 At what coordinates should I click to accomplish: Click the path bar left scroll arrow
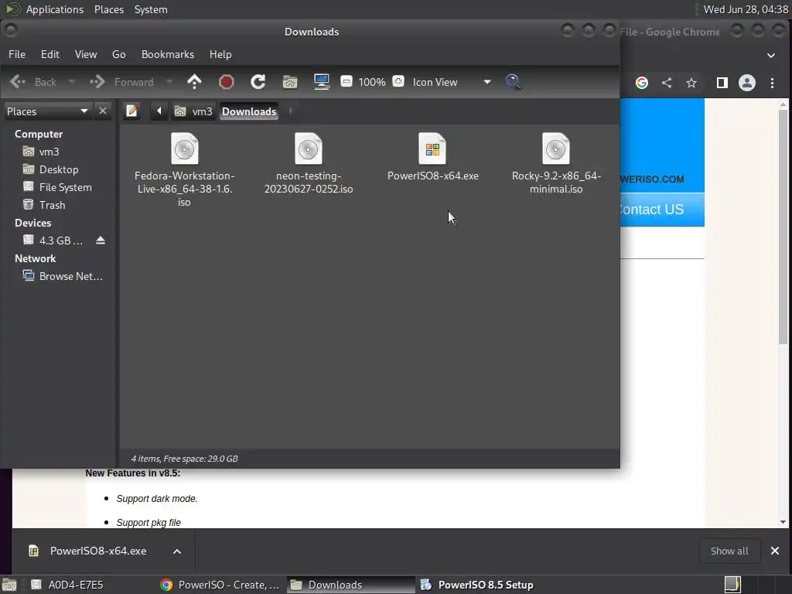(159, 111)
